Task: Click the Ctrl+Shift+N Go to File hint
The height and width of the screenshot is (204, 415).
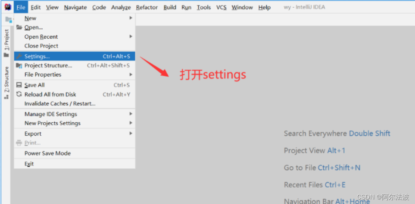Action: point(339,168)
